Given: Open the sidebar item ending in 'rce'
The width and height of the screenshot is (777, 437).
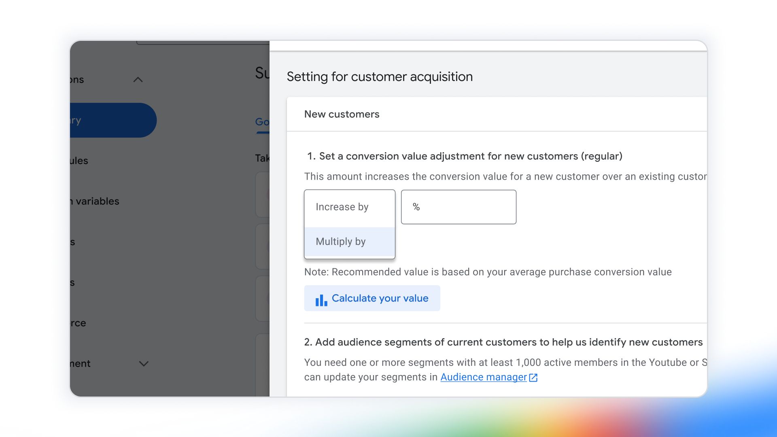Looking at the screenshot, I should pyautogui.click(x=78, y=323).
